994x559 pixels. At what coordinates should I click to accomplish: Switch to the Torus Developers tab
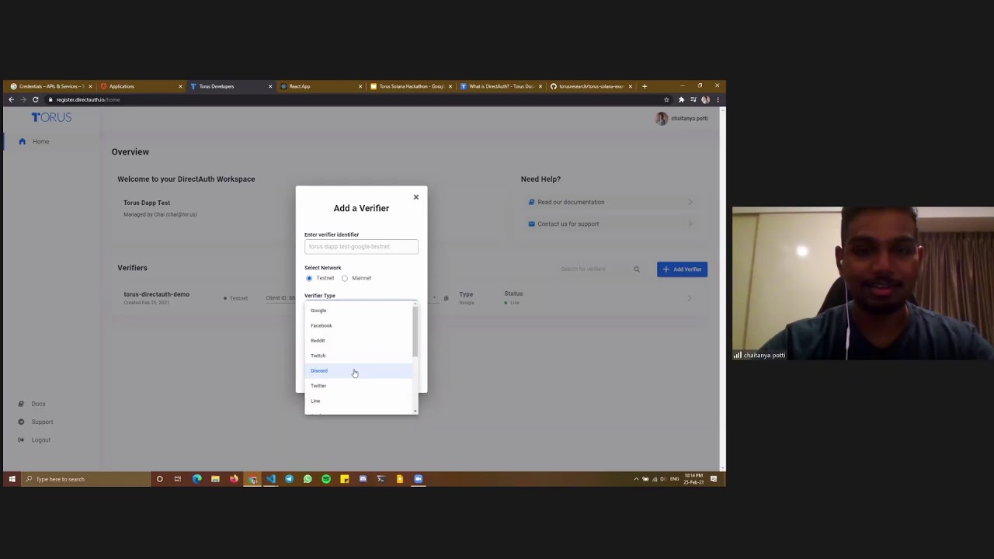pos(231,86)
